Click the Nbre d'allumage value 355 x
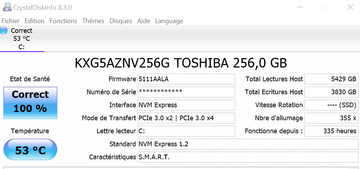This screenshot has width=360, height=169. pos(331,118)
